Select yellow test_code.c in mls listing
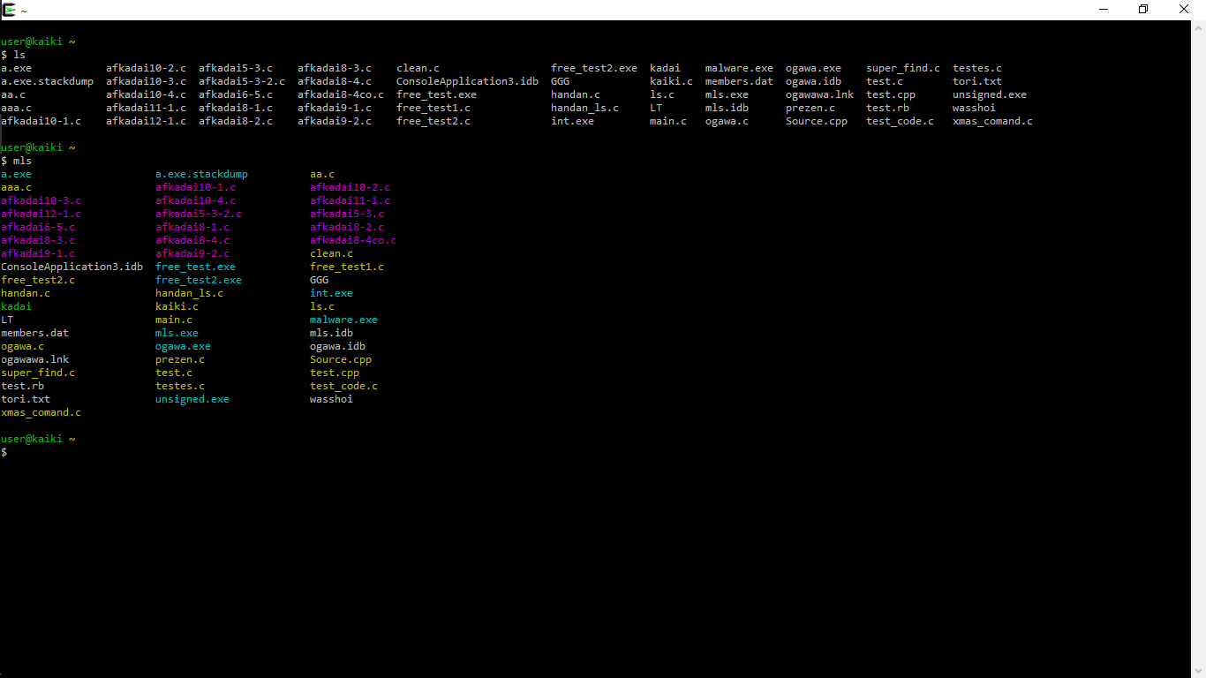This screenshot has width=1206, height=678. [x=343, y=386]
